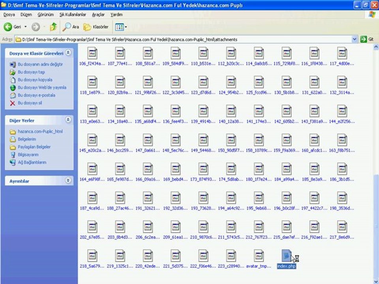Open the Geri history dropdown arrow

click(x=25, y=27)
